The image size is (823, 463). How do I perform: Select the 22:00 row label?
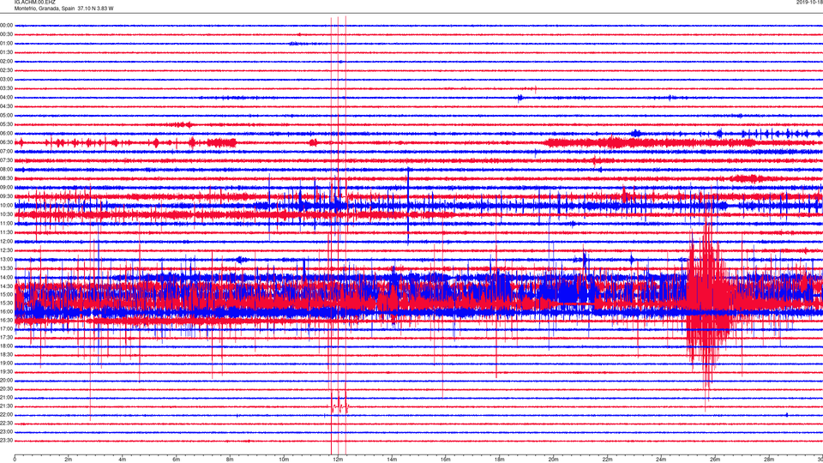7,415
